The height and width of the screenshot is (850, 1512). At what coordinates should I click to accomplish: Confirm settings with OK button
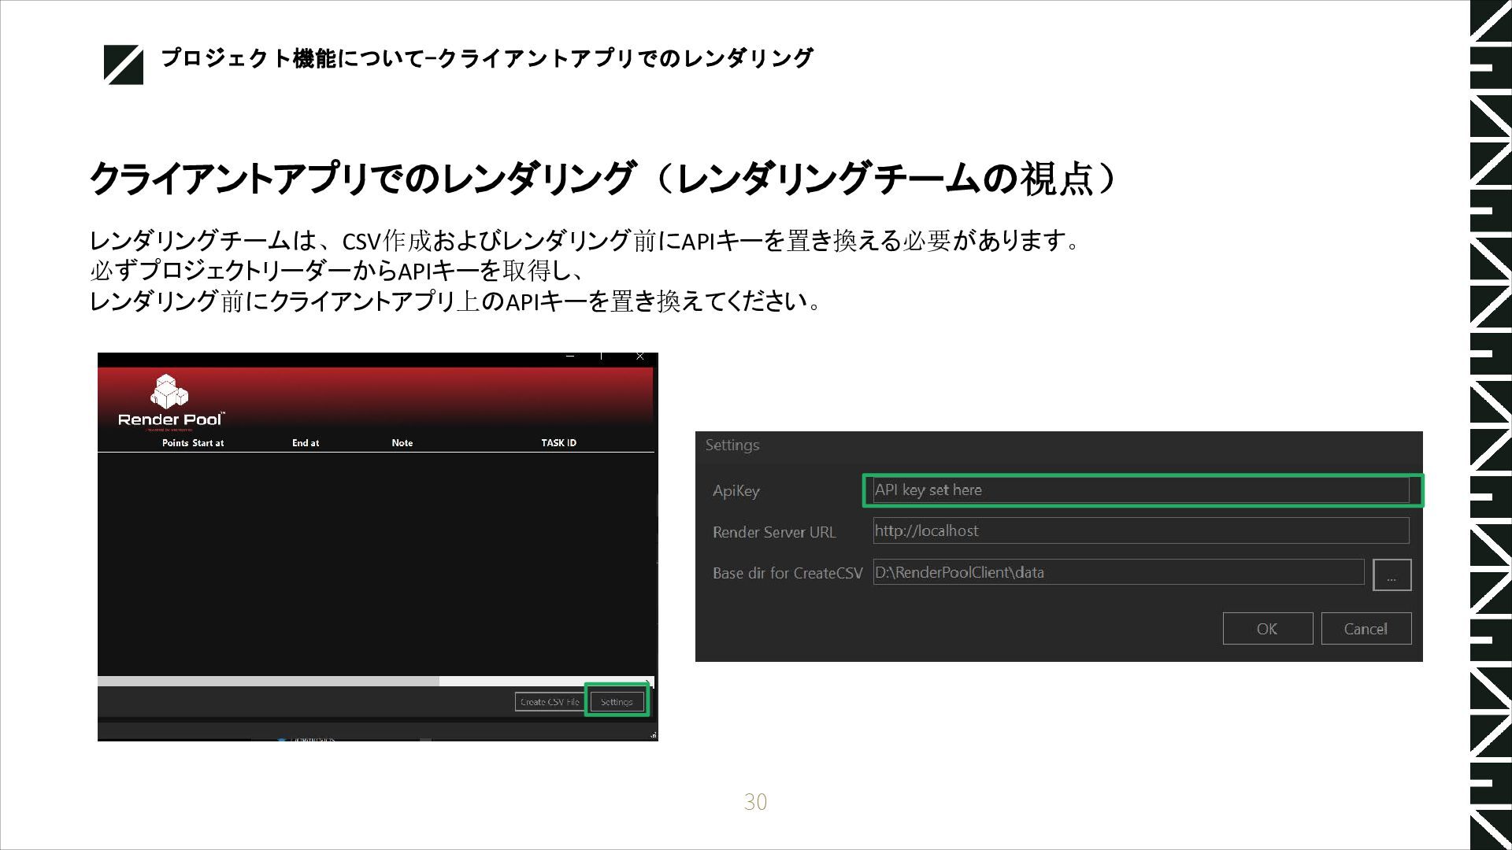click(1266, 629)
